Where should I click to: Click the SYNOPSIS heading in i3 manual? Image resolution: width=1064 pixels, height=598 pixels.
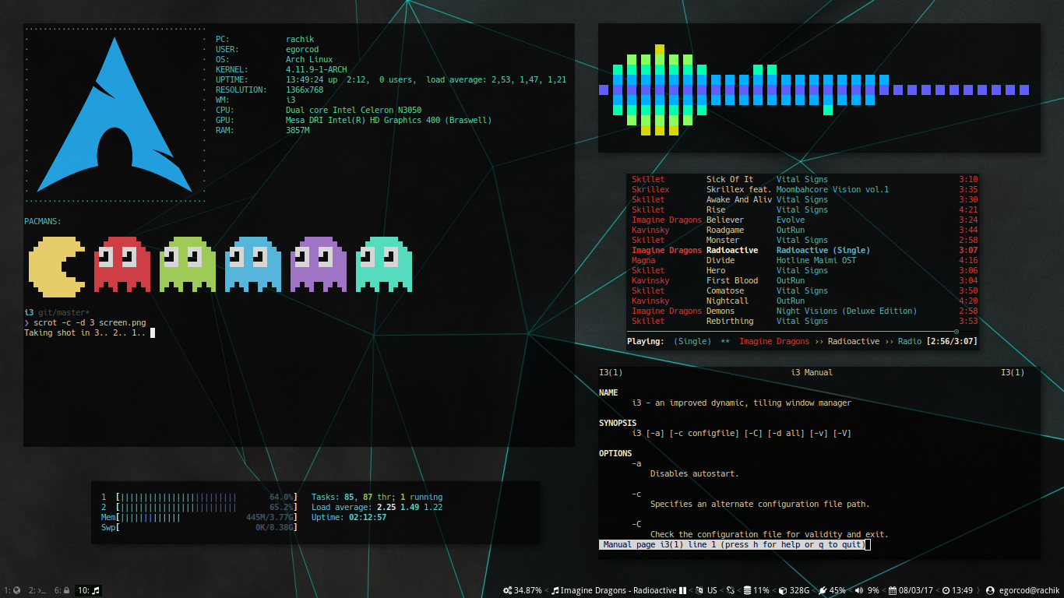[x=618, y=423]
